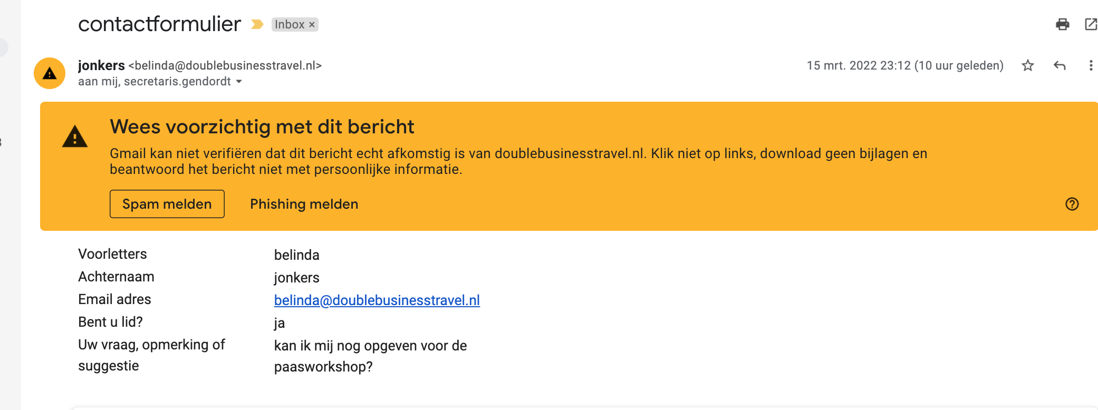
Task: Star the message from jonkers
Action: (x=1027, y=65)
